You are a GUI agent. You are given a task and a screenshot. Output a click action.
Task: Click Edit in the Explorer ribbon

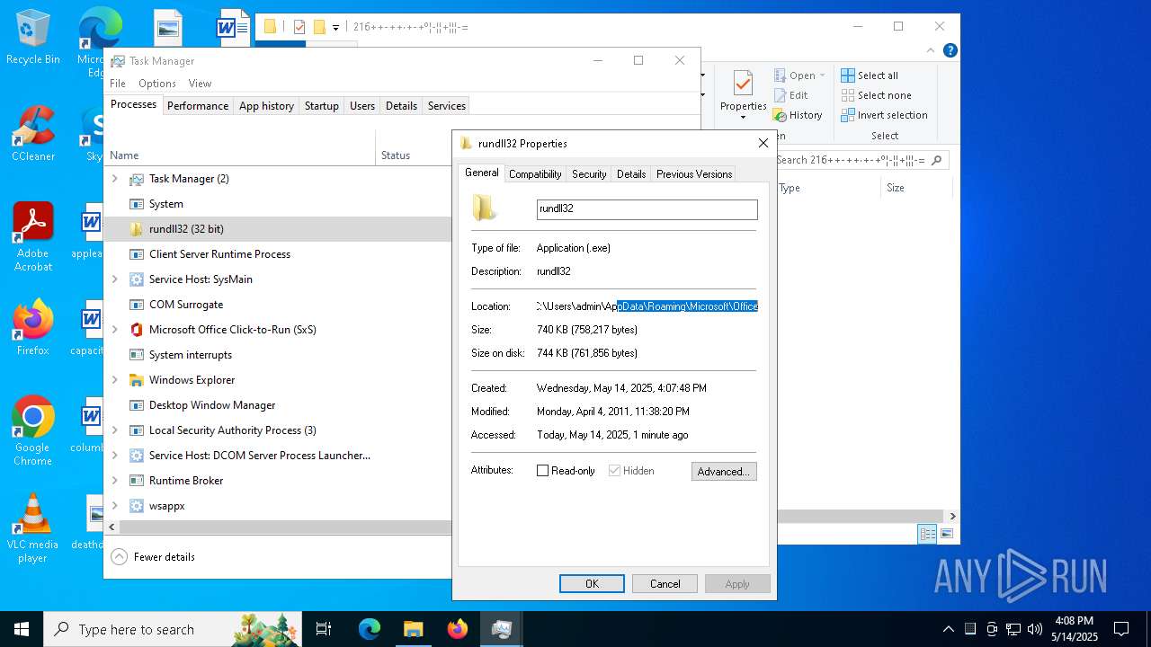click(790, 95)
